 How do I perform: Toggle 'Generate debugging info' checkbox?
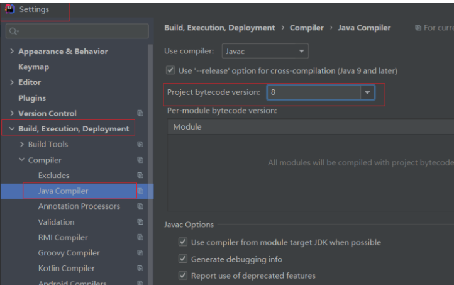183,259
